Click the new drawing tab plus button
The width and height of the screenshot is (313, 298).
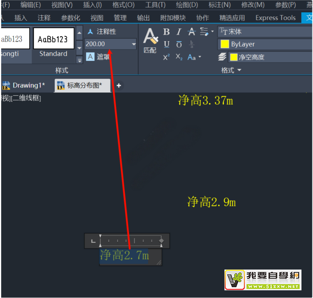pyautogui.click(x=119, y=85)
